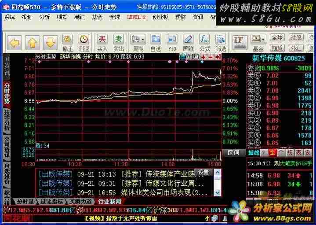
Task: Open the 公式 formula icon
Action: (x=204, y=43)
